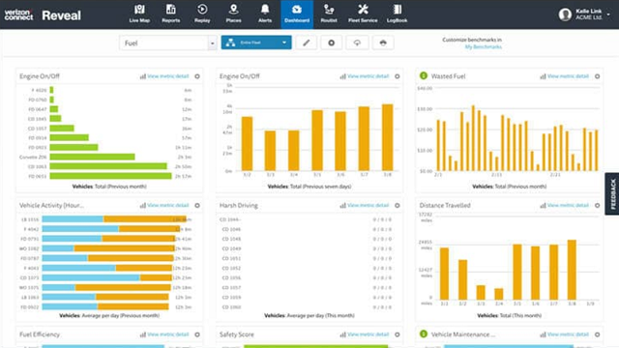
Task: Click the green FD 0651 bar
Action: (x=110, y=176)
